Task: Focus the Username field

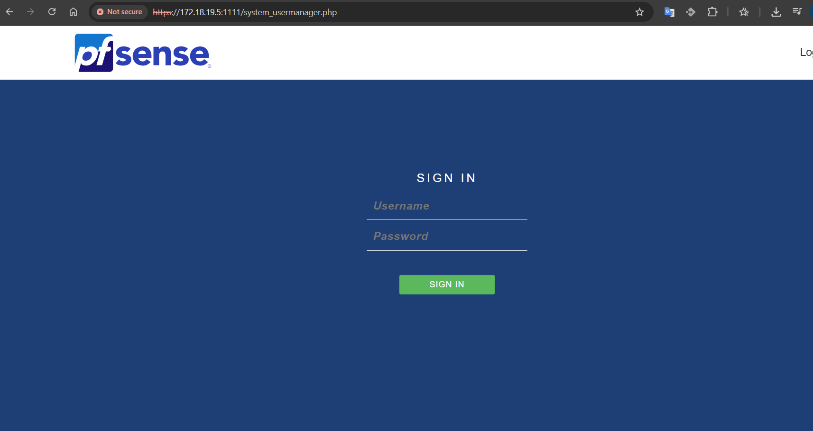Action: click(x=447, y=206)
